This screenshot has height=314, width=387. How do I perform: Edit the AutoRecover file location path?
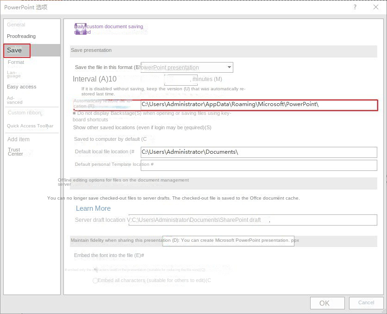coord(258,105)
